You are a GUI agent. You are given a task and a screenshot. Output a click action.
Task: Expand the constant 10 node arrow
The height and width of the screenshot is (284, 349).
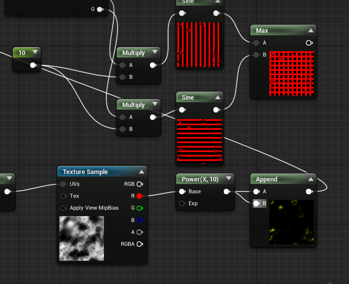point(35,52)
